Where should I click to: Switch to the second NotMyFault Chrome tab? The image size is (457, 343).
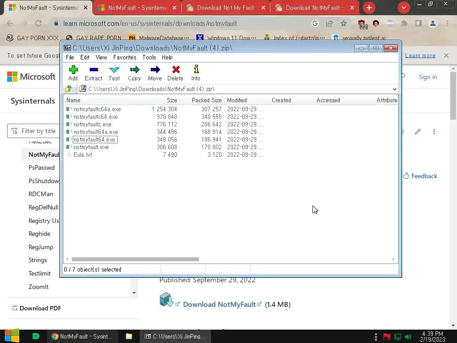137,8
